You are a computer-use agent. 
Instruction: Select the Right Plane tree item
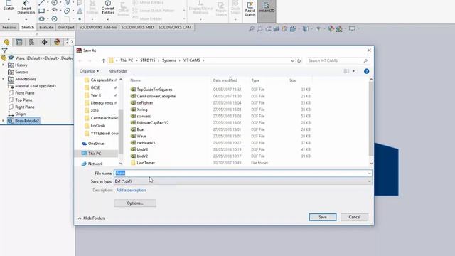[24, 107]
